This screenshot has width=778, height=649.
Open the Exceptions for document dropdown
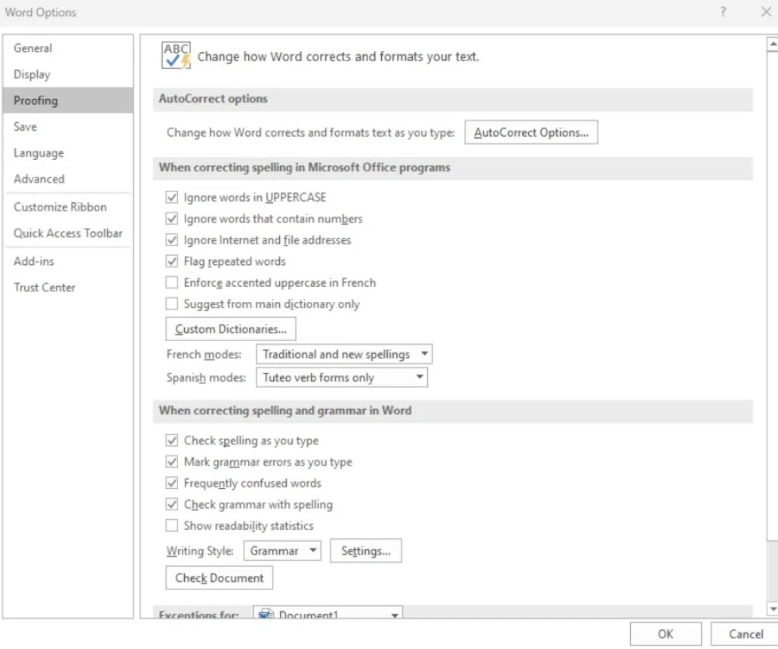pos(327,614)
